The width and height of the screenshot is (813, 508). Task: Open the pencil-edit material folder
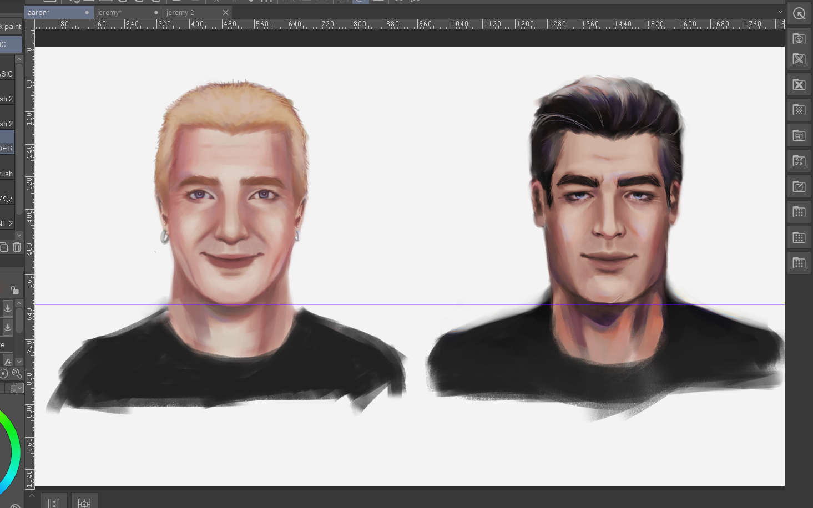coord(799,187)
